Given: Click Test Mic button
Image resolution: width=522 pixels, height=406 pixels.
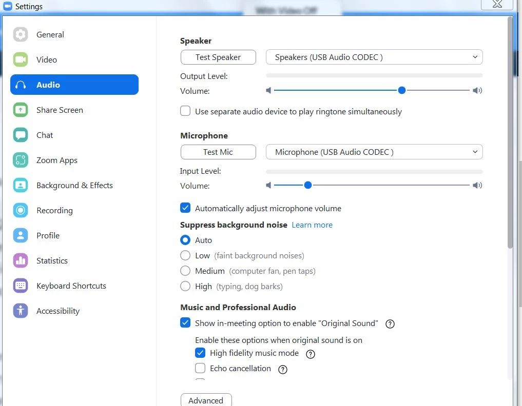Looking at the screenshot, I should (x=218, y=152).
